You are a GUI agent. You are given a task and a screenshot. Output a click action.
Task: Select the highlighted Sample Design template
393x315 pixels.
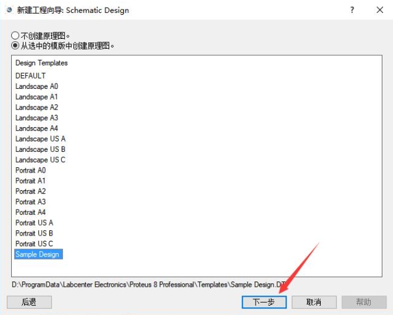38,254
